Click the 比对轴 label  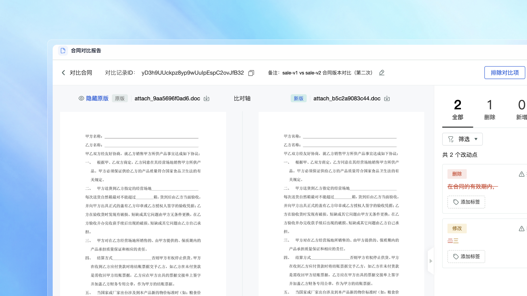(242, 98)
